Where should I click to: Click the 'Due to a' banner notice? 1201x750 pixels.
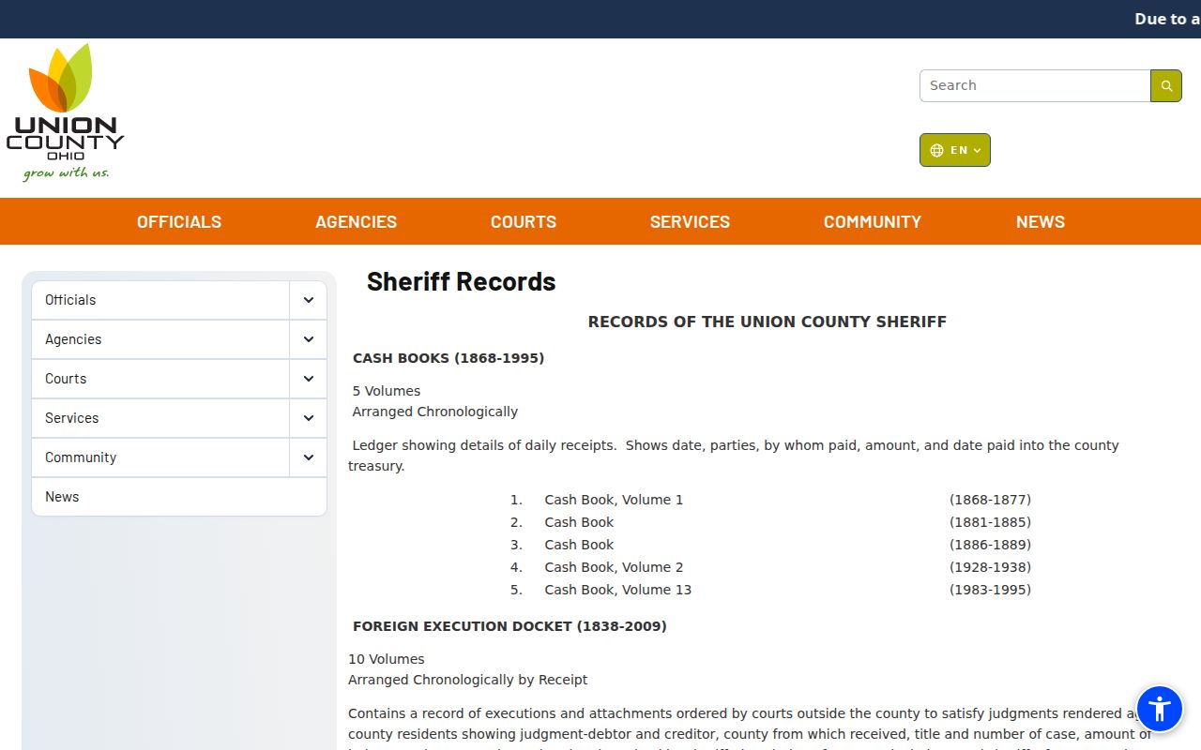pyautogui.click(x=1167, y=19)
